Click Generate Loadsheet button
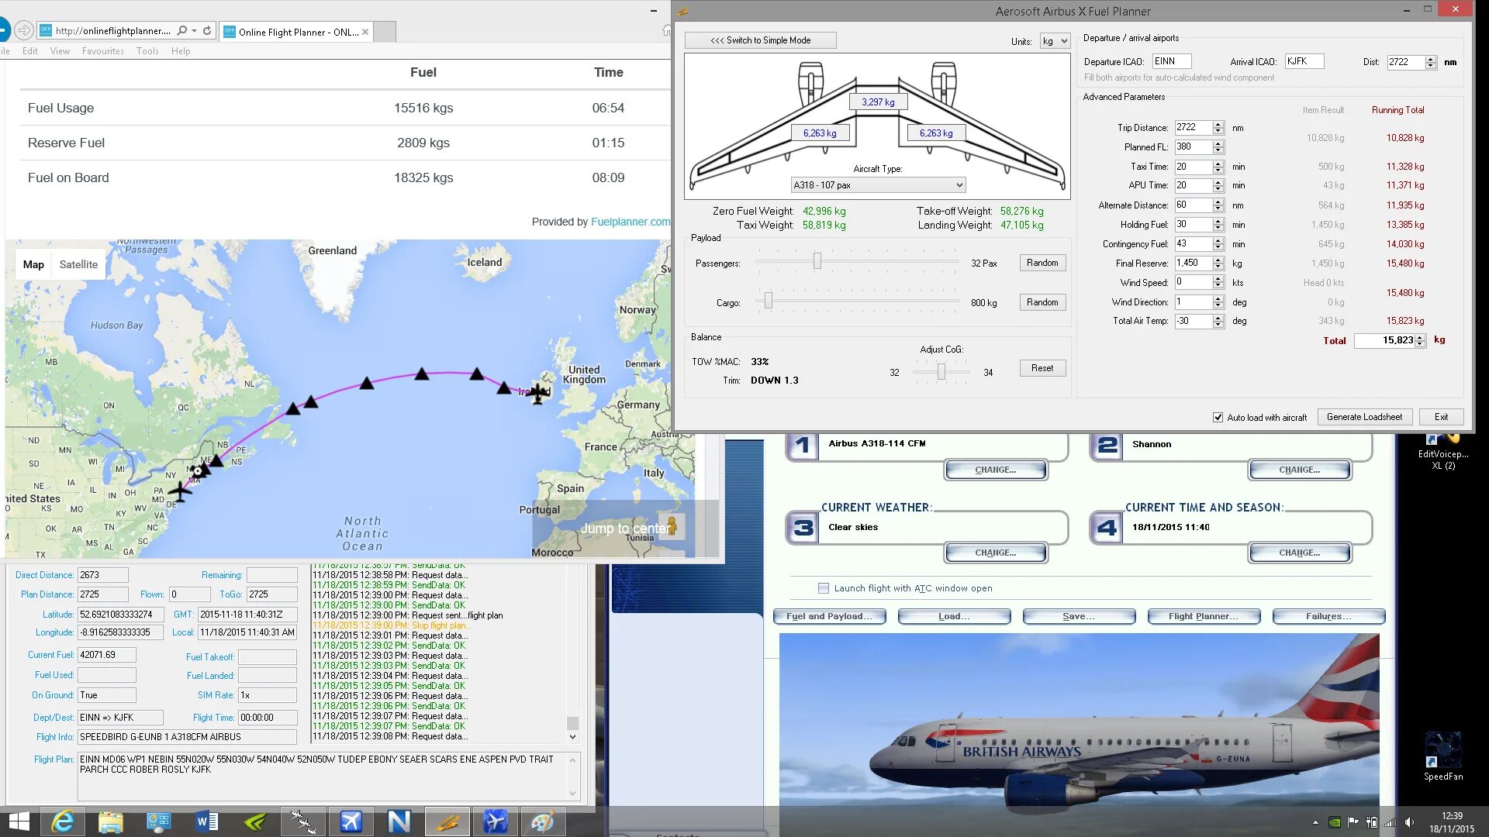Image resolution: width=1489 pixels, height=837 pixels. 1364,417
